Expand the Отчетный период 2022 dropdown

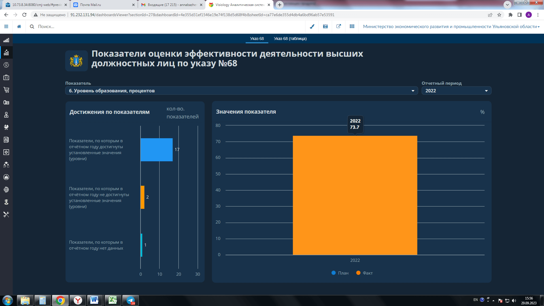[456, 91]
